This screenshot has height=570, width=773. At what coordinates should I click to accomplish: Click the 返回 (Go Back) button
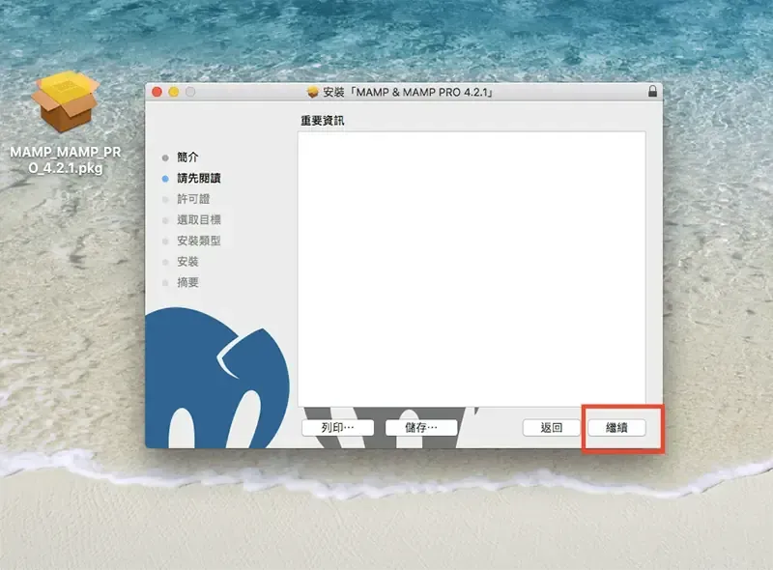(551, 427)
